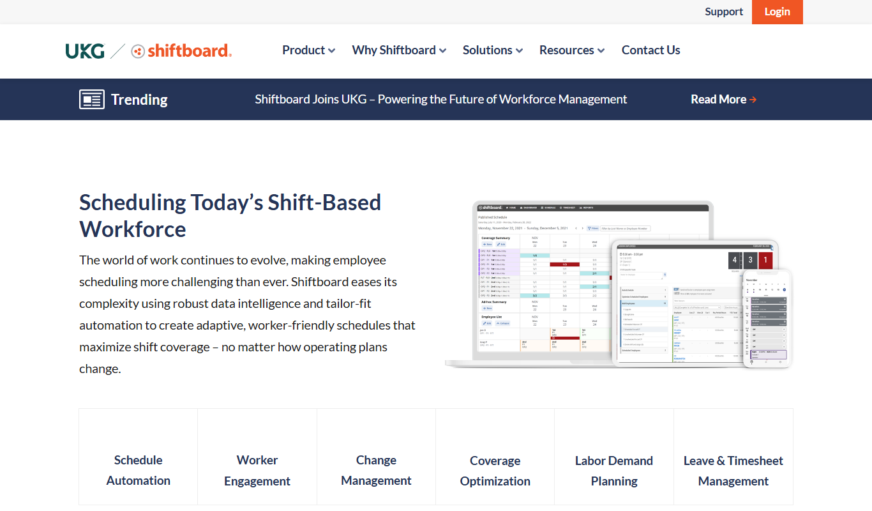
Task: Click the UKG logo
Action: [85, 51]
